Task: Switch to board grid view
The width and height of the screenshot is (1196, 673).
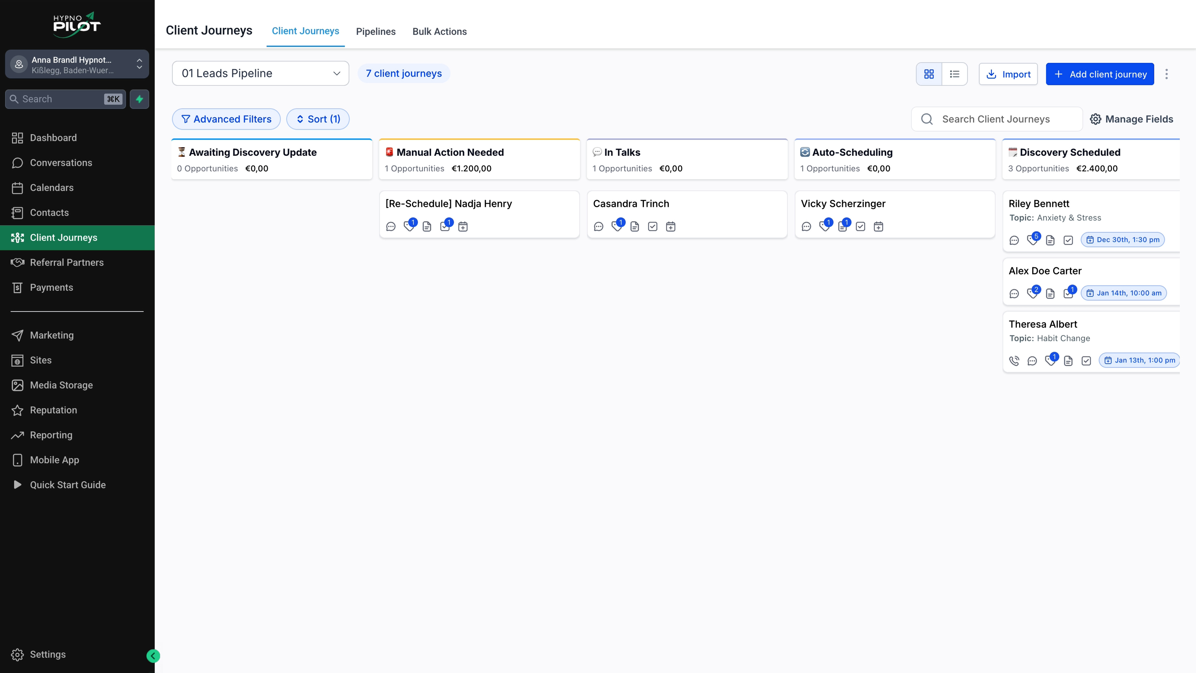Action: (928, 74)
